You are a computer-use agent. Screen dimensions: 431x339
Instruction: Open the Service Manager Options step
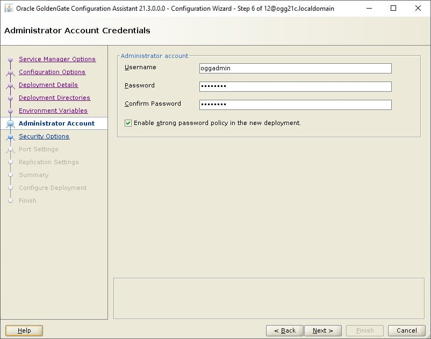57,59
